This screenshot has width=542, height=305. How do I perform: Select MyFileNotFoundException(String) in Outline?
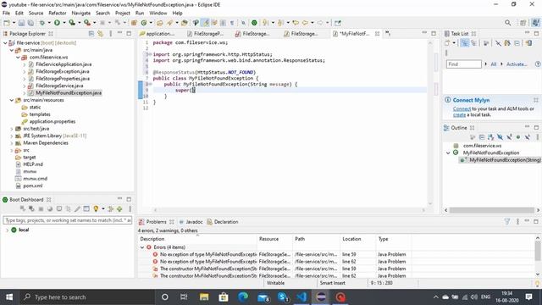pos(501,160)
